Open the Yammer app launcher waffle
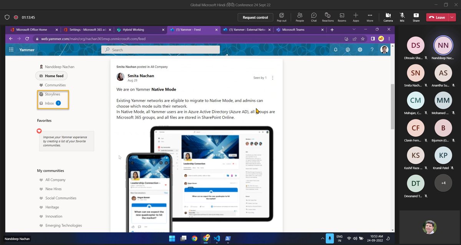Image resolution: width=461 pixels, height=245 pixels. click(11, 50)
